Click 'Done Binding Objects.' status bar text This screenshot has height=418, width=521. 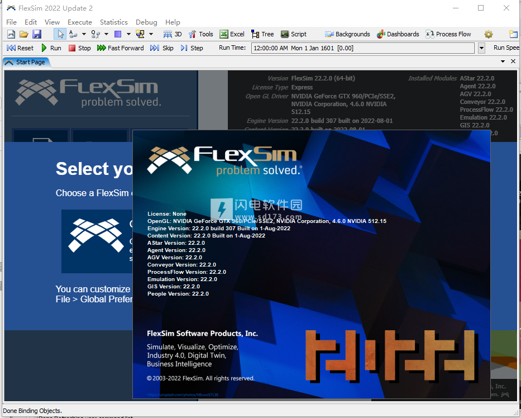tap(32, 411)
